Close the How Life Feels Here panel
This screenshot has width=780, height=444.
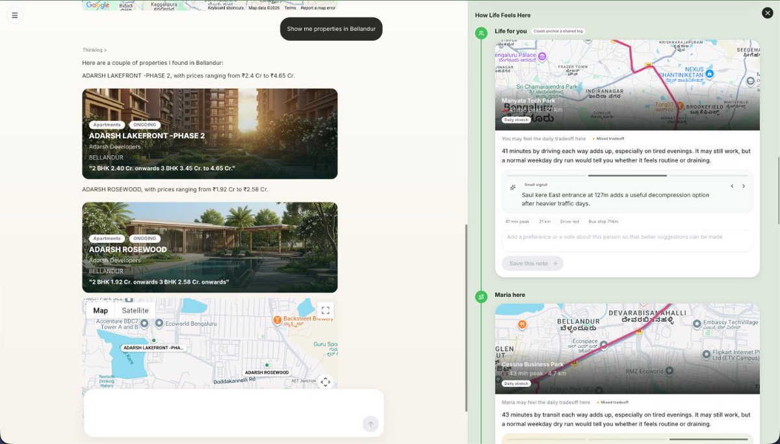(x=767, y=13)
